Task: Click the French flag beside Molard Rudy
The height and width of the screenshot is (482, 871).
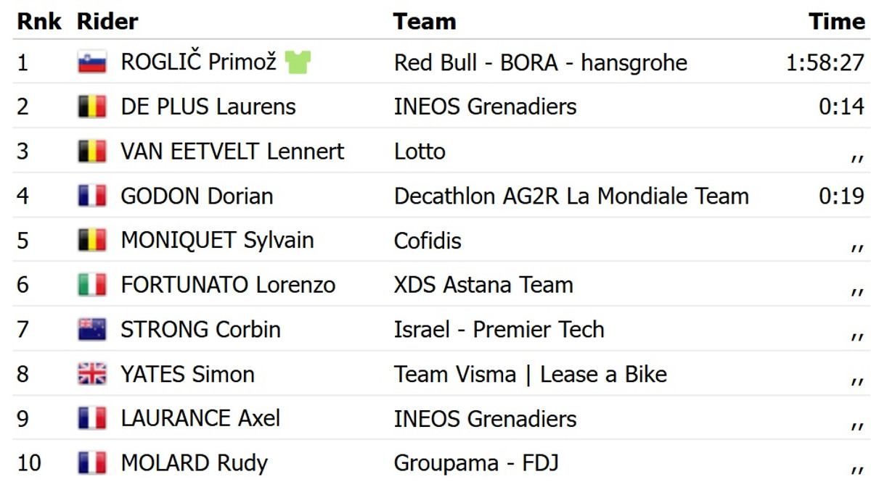Action: (x=92, y=463)
